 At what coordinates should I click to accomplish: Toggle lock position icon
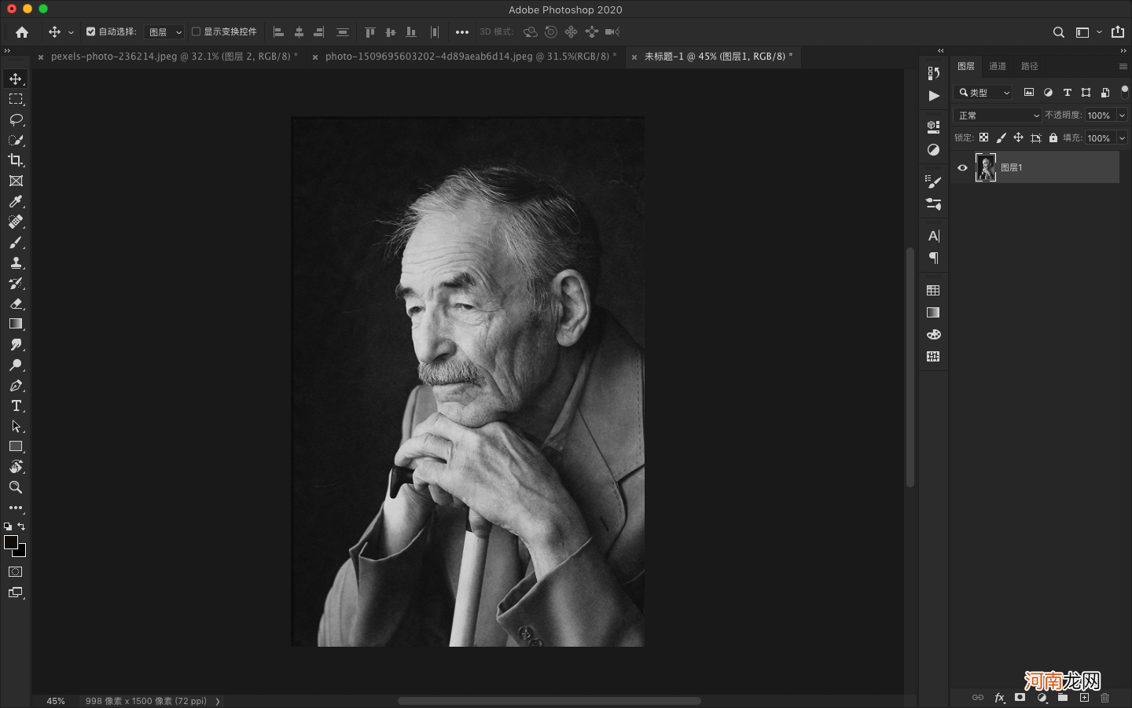pos(1018,138)
